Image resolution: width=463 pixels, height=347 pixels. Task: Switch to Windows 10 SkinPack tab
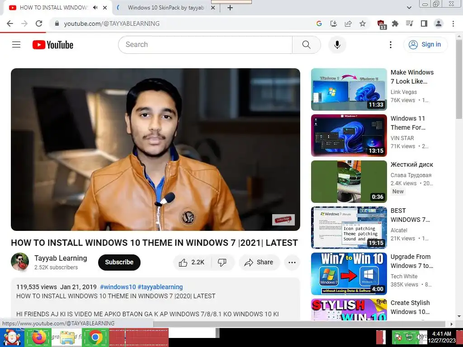tap(166, 8)
